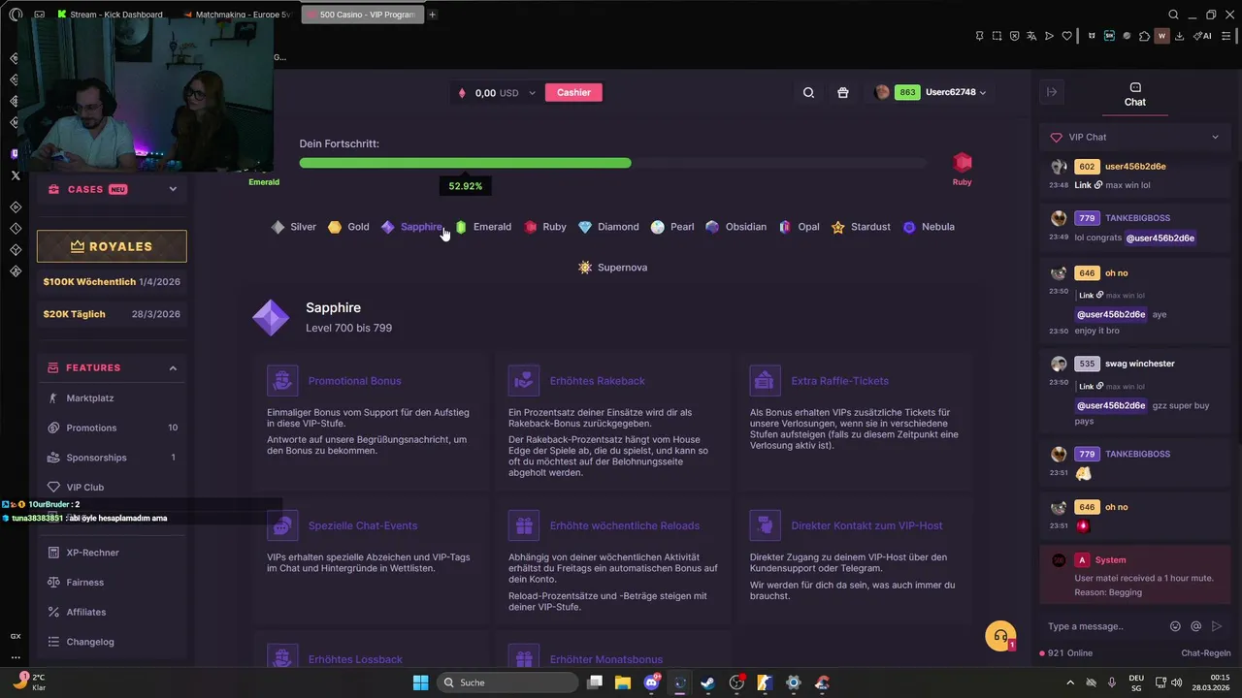Open the browser AI tool icon

click(x=1204, y=36)
